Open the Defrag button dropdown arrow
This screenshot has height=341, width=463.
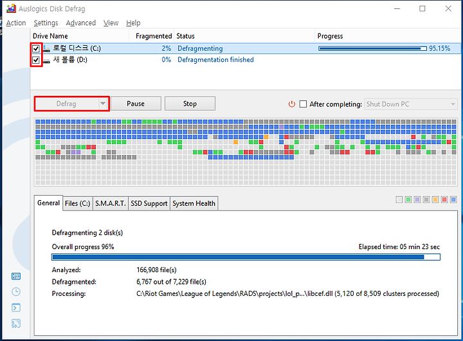pos(103,104)
